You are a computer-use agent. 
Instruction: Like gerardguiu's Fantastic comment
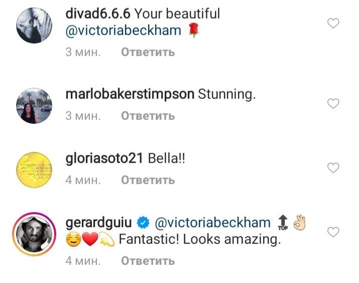click(x=333, y=232)
